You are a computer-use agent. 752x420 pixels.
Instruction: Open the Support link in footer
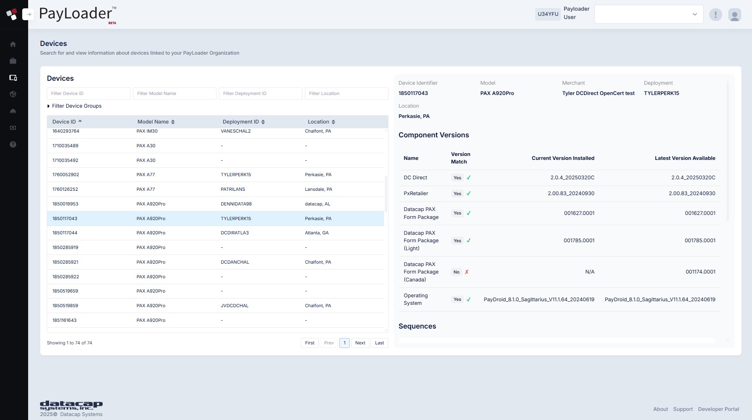pyautogui.click(x=683, y=409)
